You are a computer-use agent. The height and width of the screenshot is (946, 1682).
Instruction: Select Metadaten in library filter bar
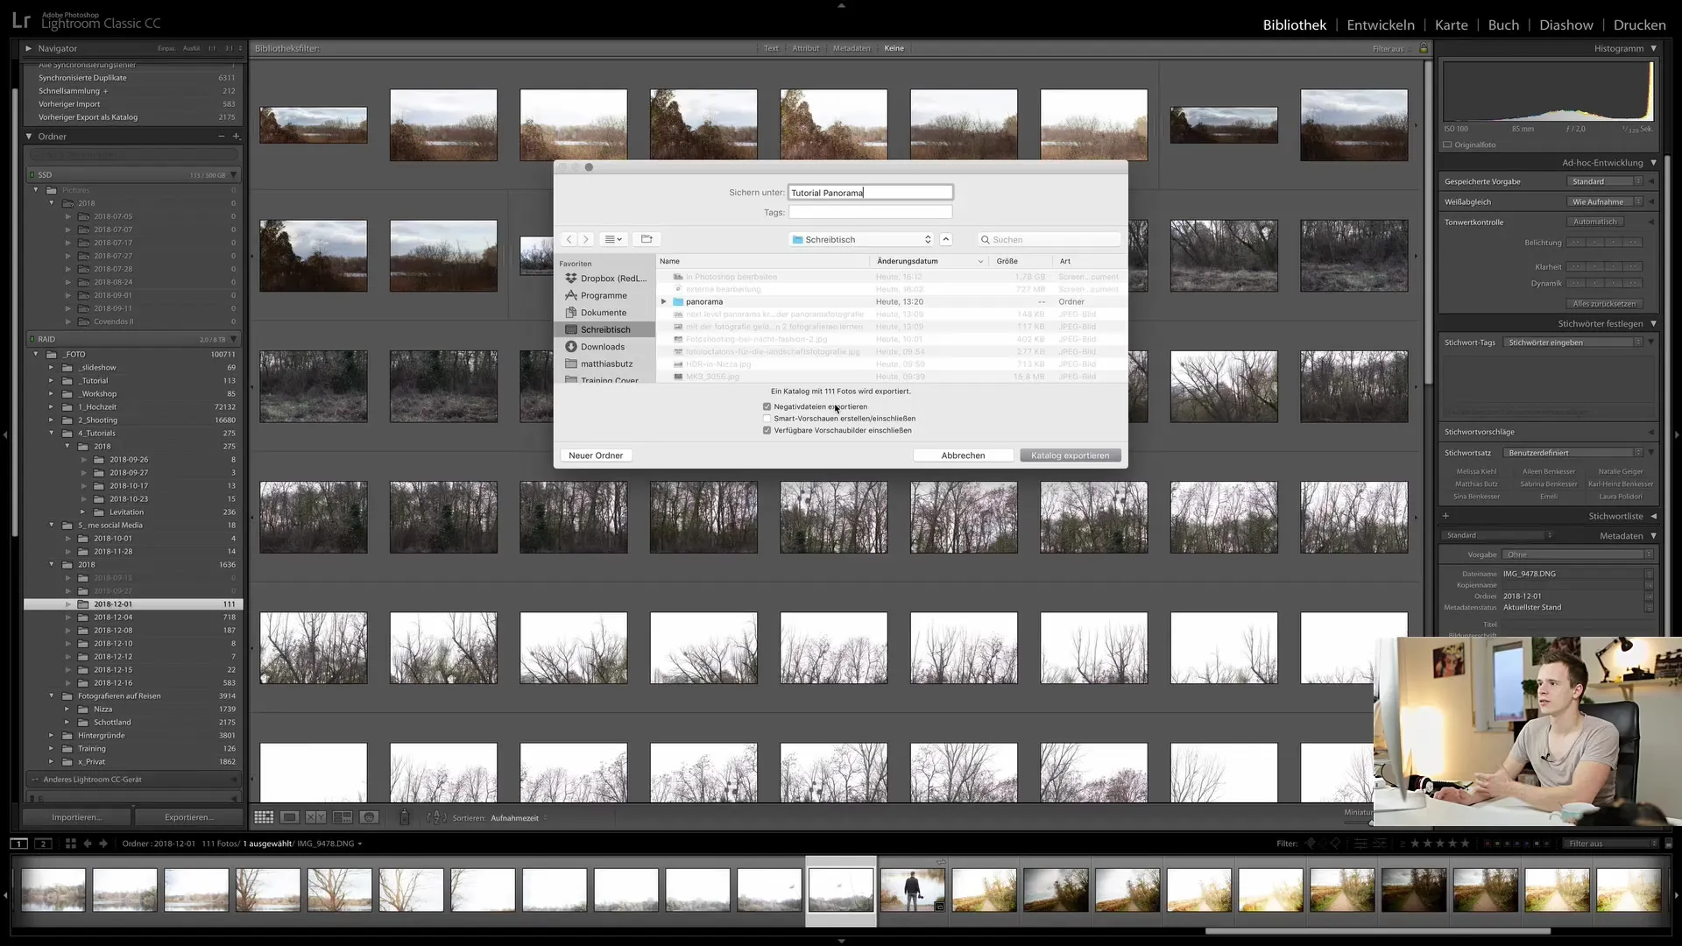[852, 48]
